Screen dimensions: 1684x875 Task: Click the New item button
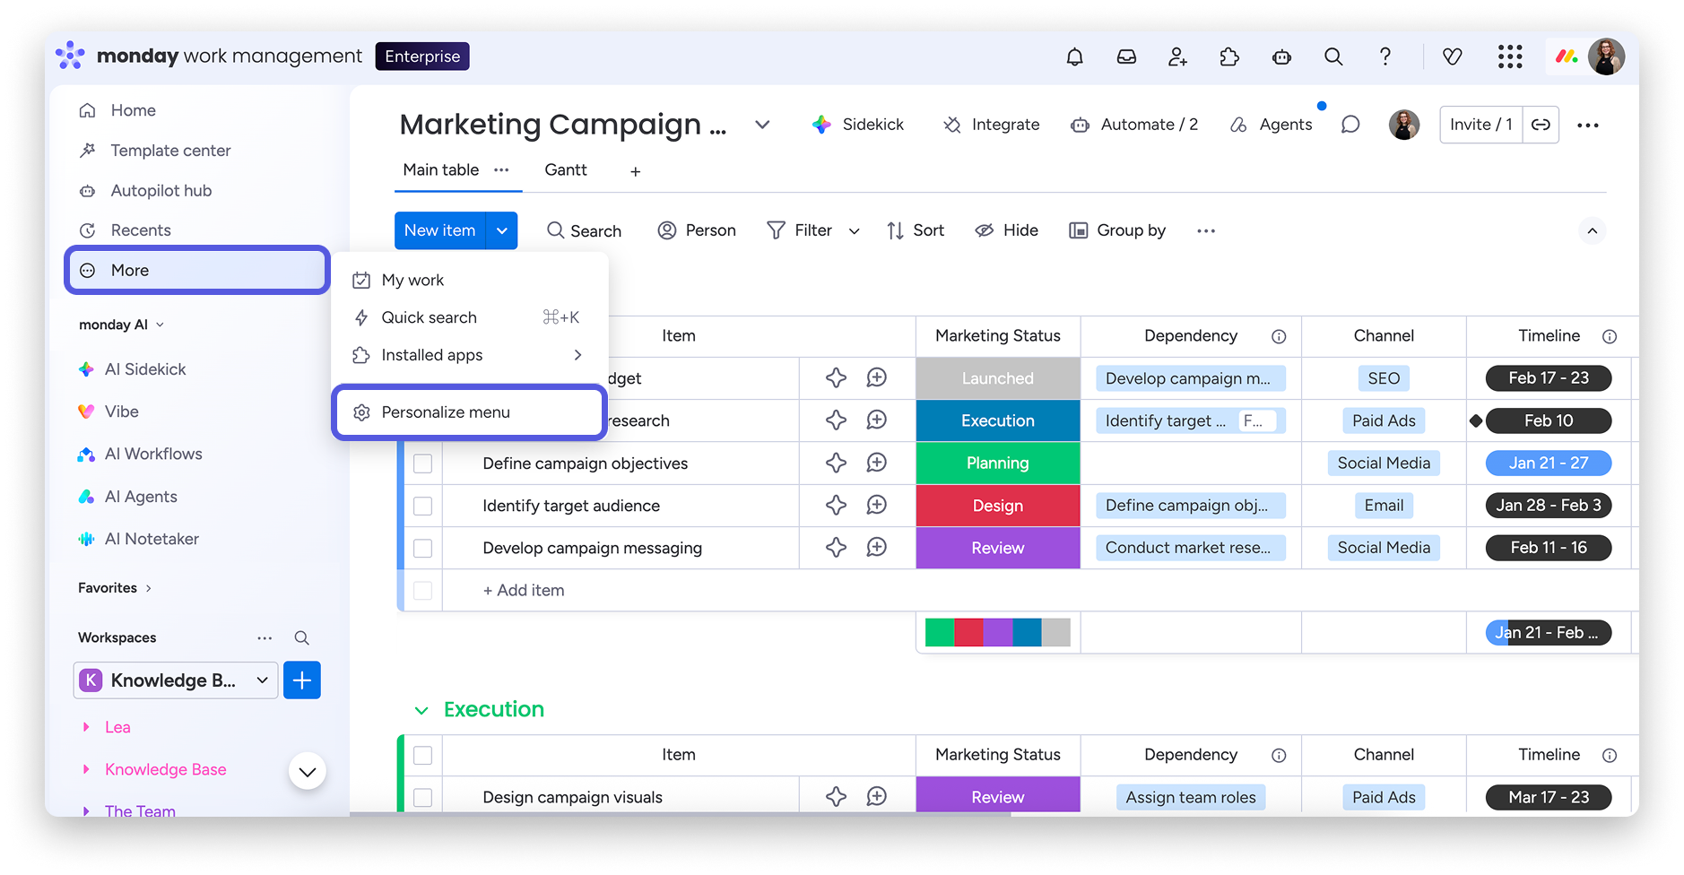(x=440, y=231)
